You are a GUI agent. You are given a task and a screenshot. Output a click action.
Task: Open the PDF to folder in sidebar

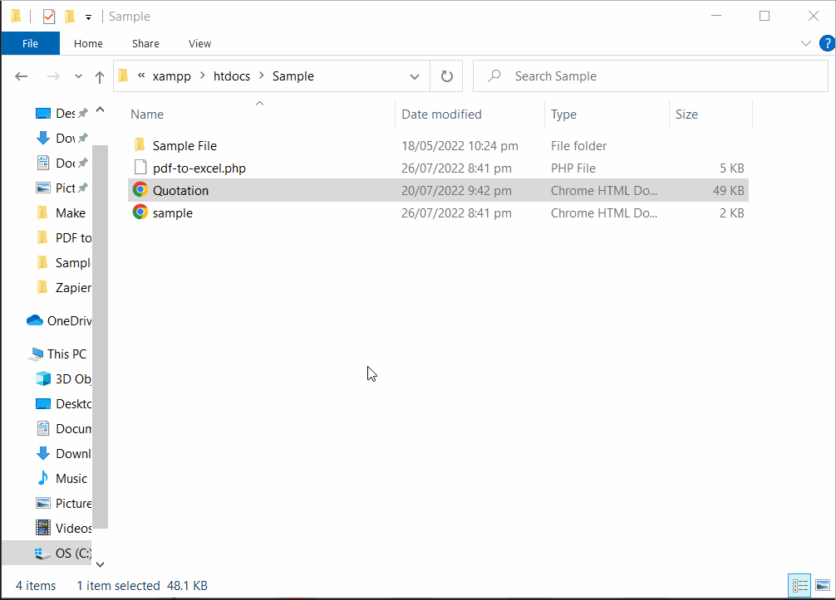tap(63, 238)
